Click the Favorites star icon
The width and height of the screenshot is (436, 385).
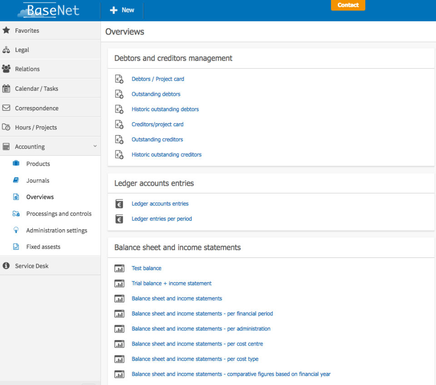point(6,30)
